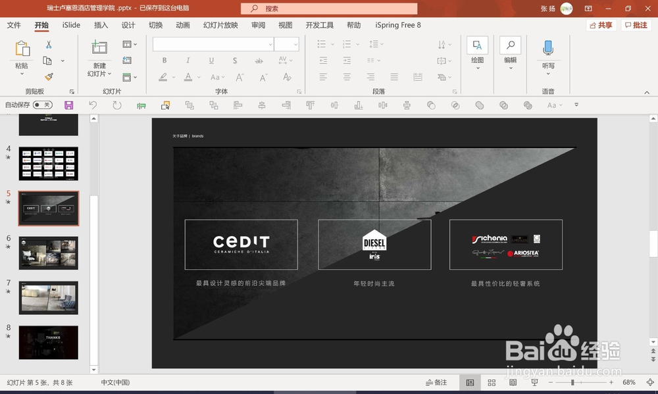This screenshot has height=394, width=658.
Task: Click the selection pane icon in quick toolbar
Action: [x=165, y=105]
